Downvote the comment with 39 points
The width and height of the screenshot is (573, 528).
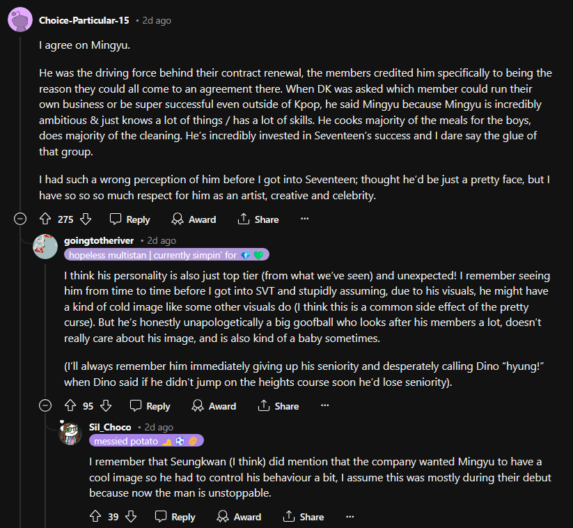(130, 517)
